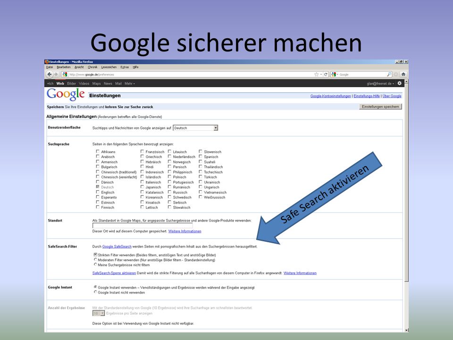Image resolution: width=453 pixels, height=340 pixels.
Task: Check the Polnisch language checkbox
Action: (x=169, y=177)
